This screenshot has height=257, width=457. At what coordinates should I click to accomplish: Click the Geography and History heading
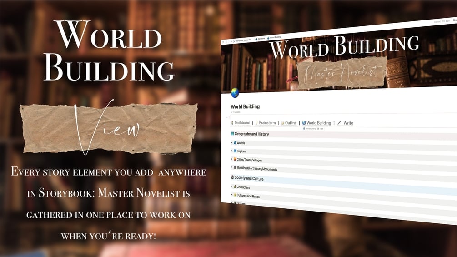click(x=251, y=134)
